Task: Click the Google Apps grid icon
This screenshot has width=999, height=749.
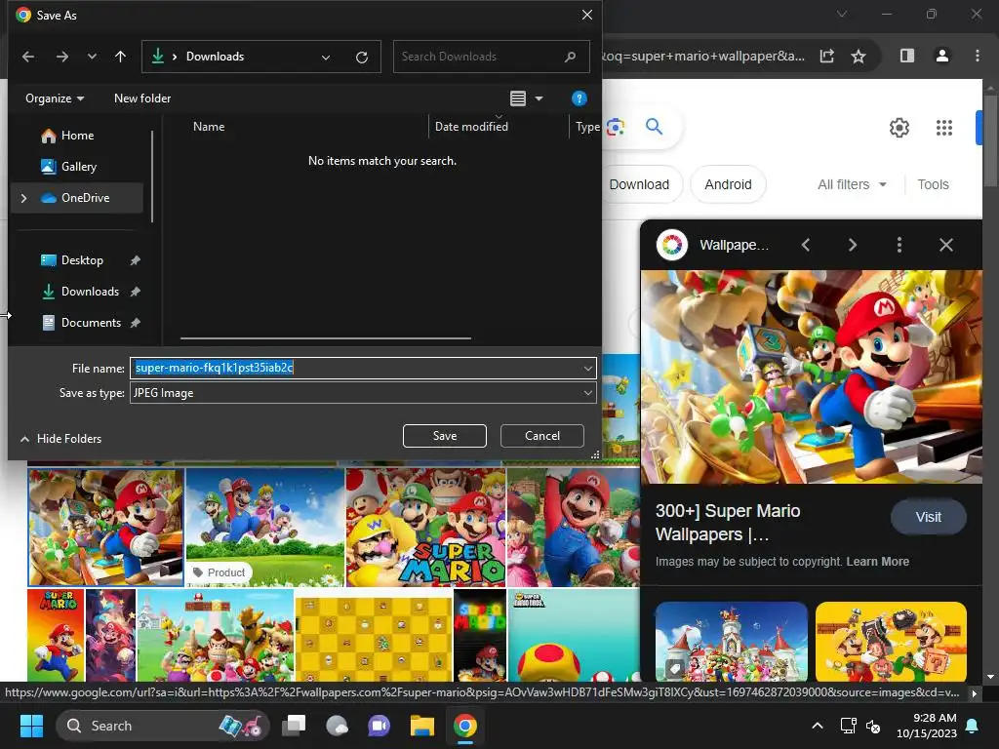Action: 943,128
